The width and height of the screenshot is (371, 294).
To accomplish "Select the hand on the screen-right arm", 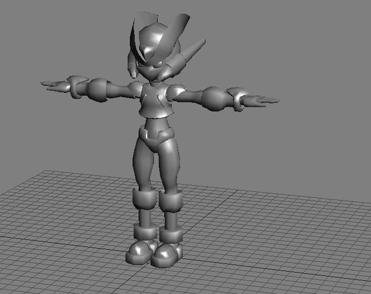I will click(261, 101).
